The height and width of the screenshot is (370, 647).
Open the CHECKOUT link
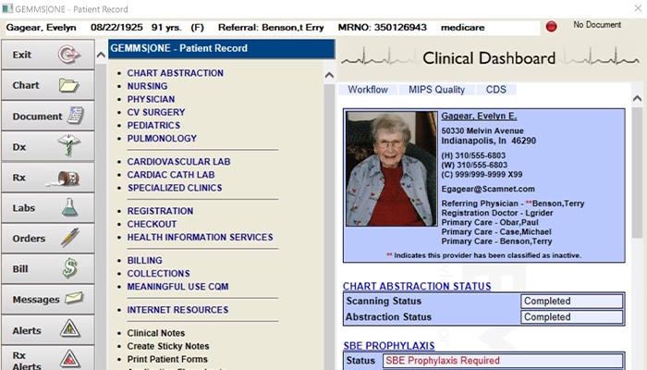click(x=152, y=224)
